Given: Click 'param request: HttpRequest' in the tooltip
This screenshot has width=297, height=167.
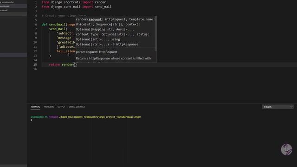Looking at the screenshot, I should tap(97, 51).
